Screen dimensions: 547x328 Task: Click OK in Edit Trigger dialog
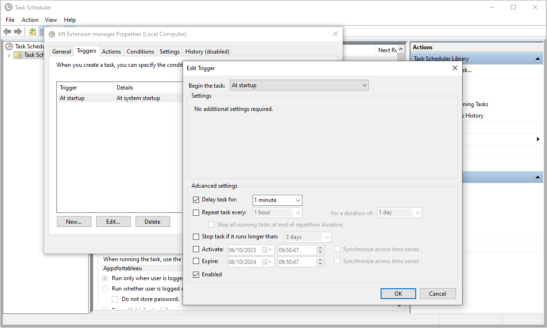click(x=398, y=294)
